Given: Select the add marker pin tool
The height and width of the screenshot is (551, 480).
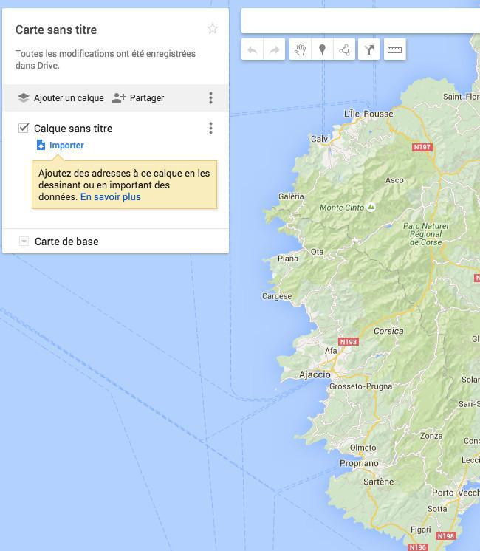Looking at the screenshot, I should [x=322, y=50].
